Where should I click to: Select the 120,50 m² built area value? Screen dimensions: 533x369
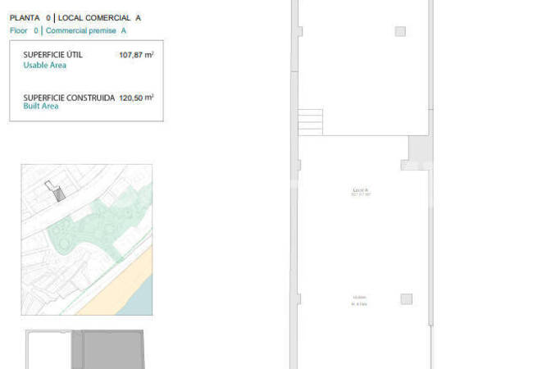click(137, 97)
